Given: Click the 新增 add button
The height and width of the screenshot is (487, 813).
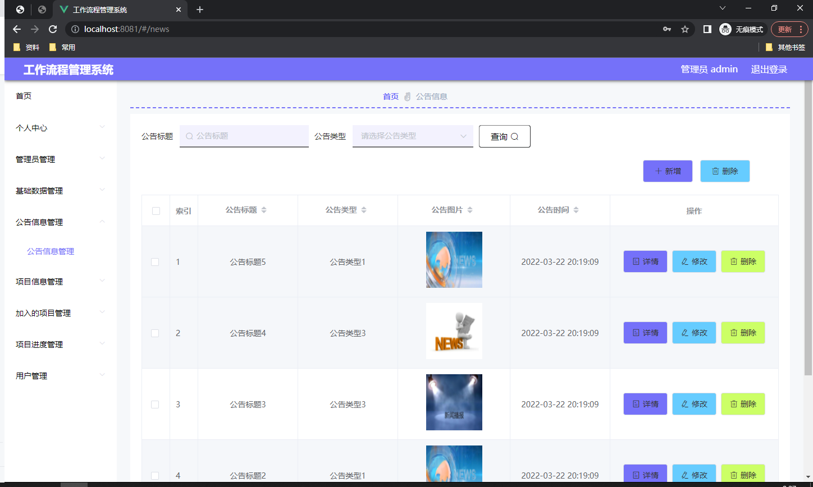Looking at the screenshot, I should pyautogui.click(x=668, y=171).
